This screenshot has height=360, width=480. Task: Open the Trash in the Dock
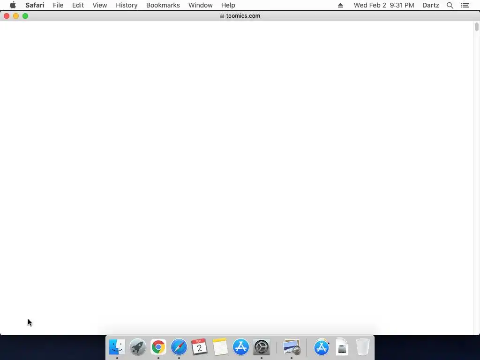(363, 347)
